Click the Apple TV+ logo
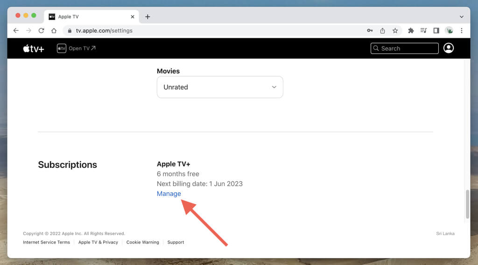The width and height of the screenshot is (478, 265). (33, 49)
